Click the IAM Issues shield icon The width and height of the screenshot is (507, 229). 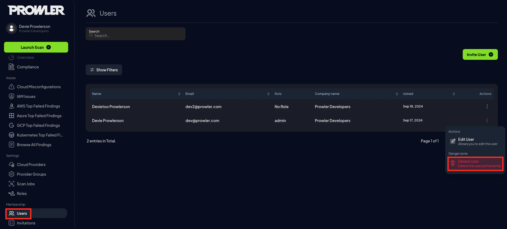coord(12,96)
